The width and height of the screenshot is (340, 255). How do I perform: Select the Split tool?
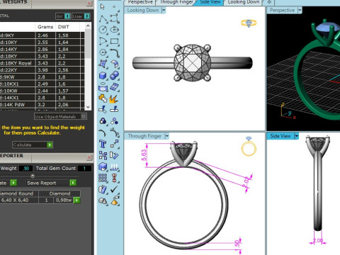coord(115,109)
